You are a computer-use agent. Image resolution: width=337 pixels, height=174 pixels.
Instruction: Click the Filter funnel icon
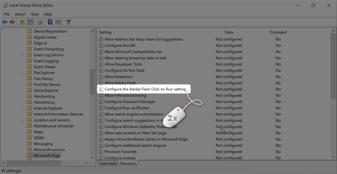[68, 22]
